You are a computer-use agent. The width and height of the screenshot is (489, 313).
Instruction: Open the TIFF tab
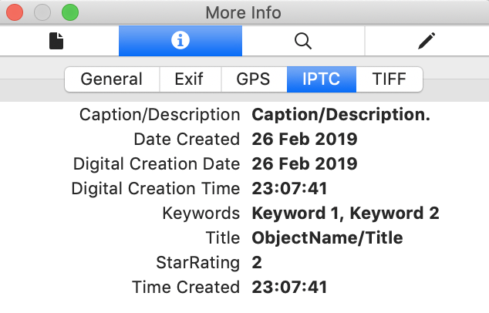390,79
